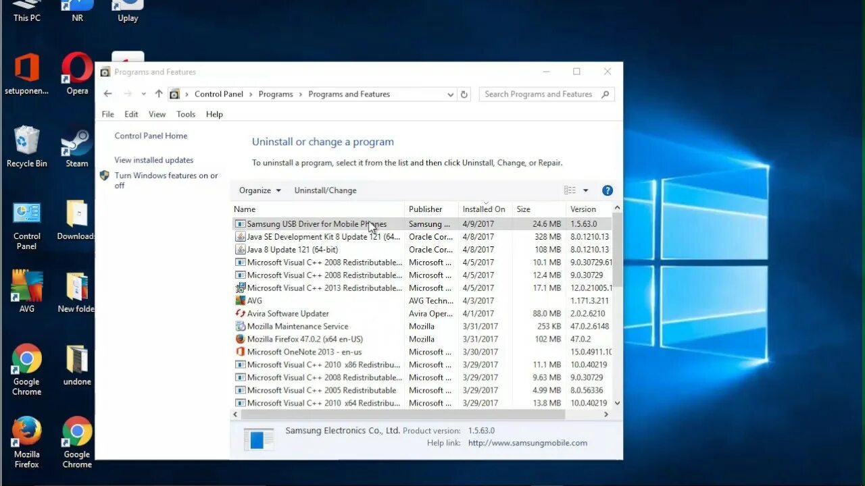The width and height of the screenshot is (865, 486).
Task: Launch the Mozilla Firefox desktop shortcut
Action: click(x=27, y=442)
